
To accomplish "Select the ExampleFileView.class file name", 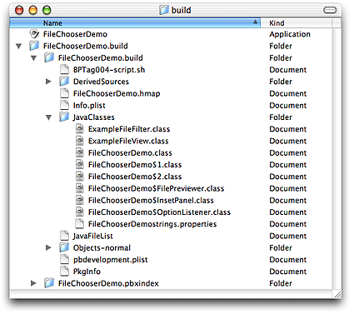I will (128, 141).
